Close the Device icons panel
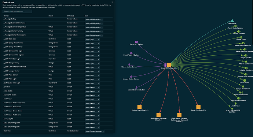Screen dimensions: 253x137 [112, 2]
